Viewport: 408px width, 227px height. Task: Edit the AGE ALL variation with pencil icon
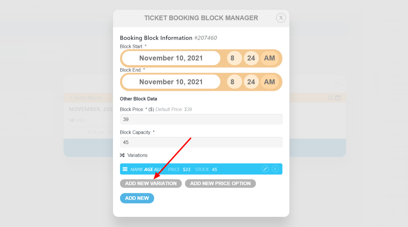(x=265, y=169)
